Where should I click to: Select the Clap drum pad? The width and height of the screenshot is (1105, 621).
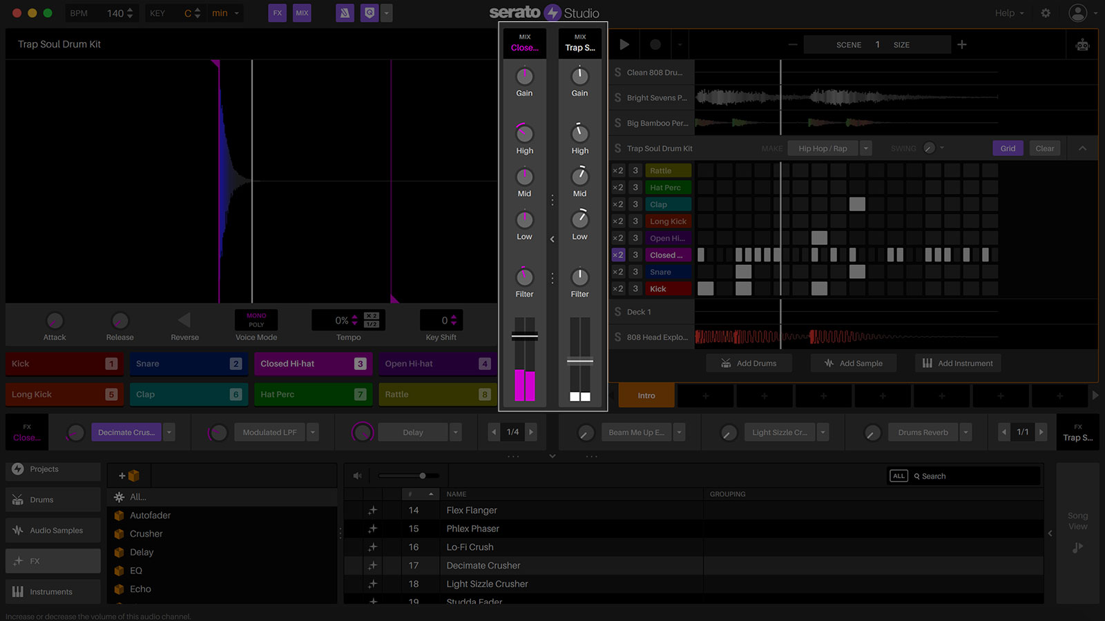click(x=189, y=395)
